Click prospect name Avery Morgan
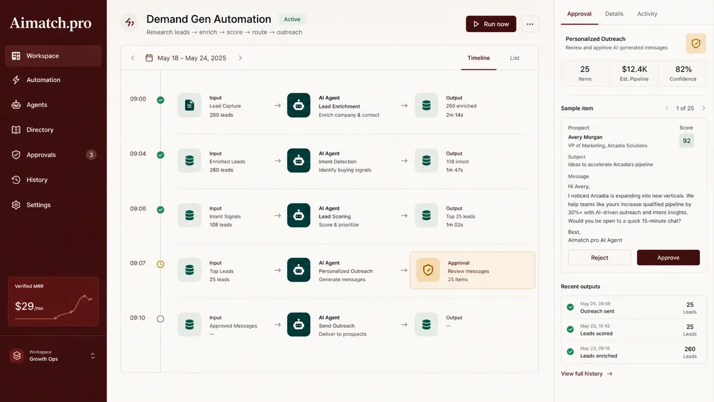Image resolution: width=714 pixels, height=402 pixels. [x=585, y=137]
